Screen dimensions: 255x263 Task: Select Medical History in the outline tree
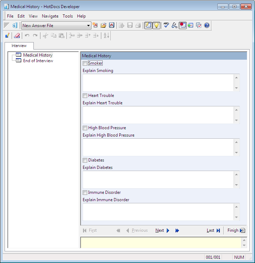point(38,55)
